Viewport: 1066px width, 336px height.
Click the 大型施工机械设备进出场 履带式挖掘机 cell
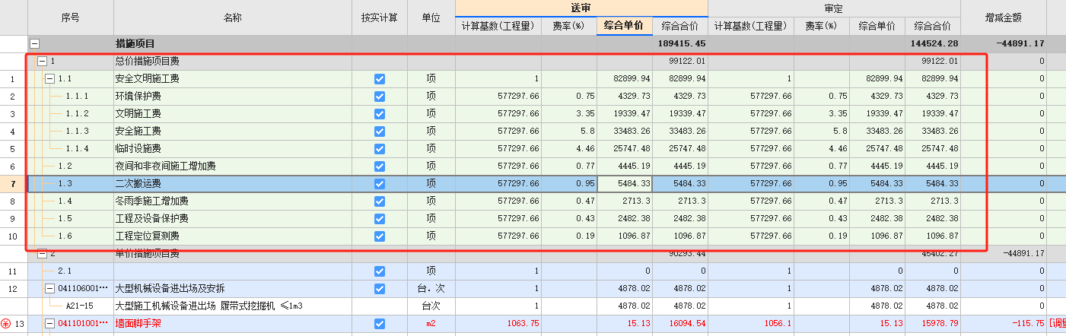233,306
